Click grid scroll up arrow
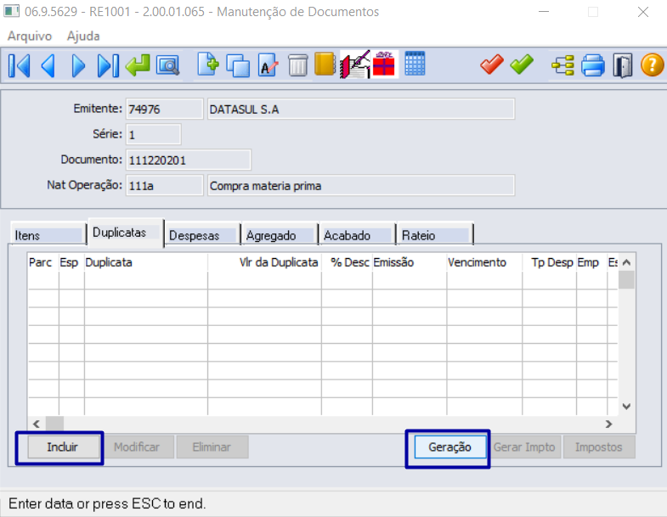The width and height of the screenshot is (667, 517). click(x=626, y=262)
